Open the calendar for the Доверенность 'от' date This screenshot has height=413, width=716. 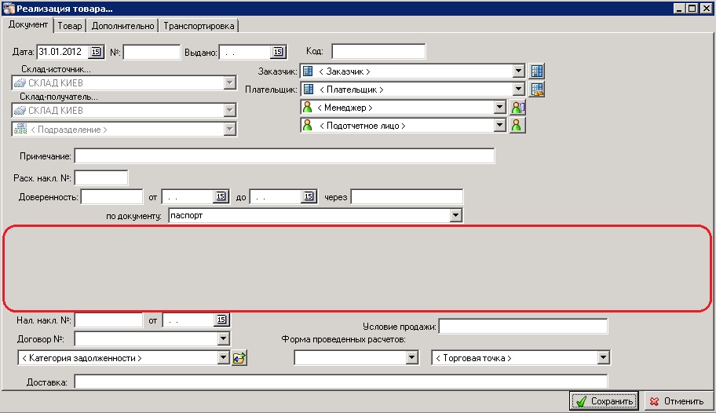point(221,196)
